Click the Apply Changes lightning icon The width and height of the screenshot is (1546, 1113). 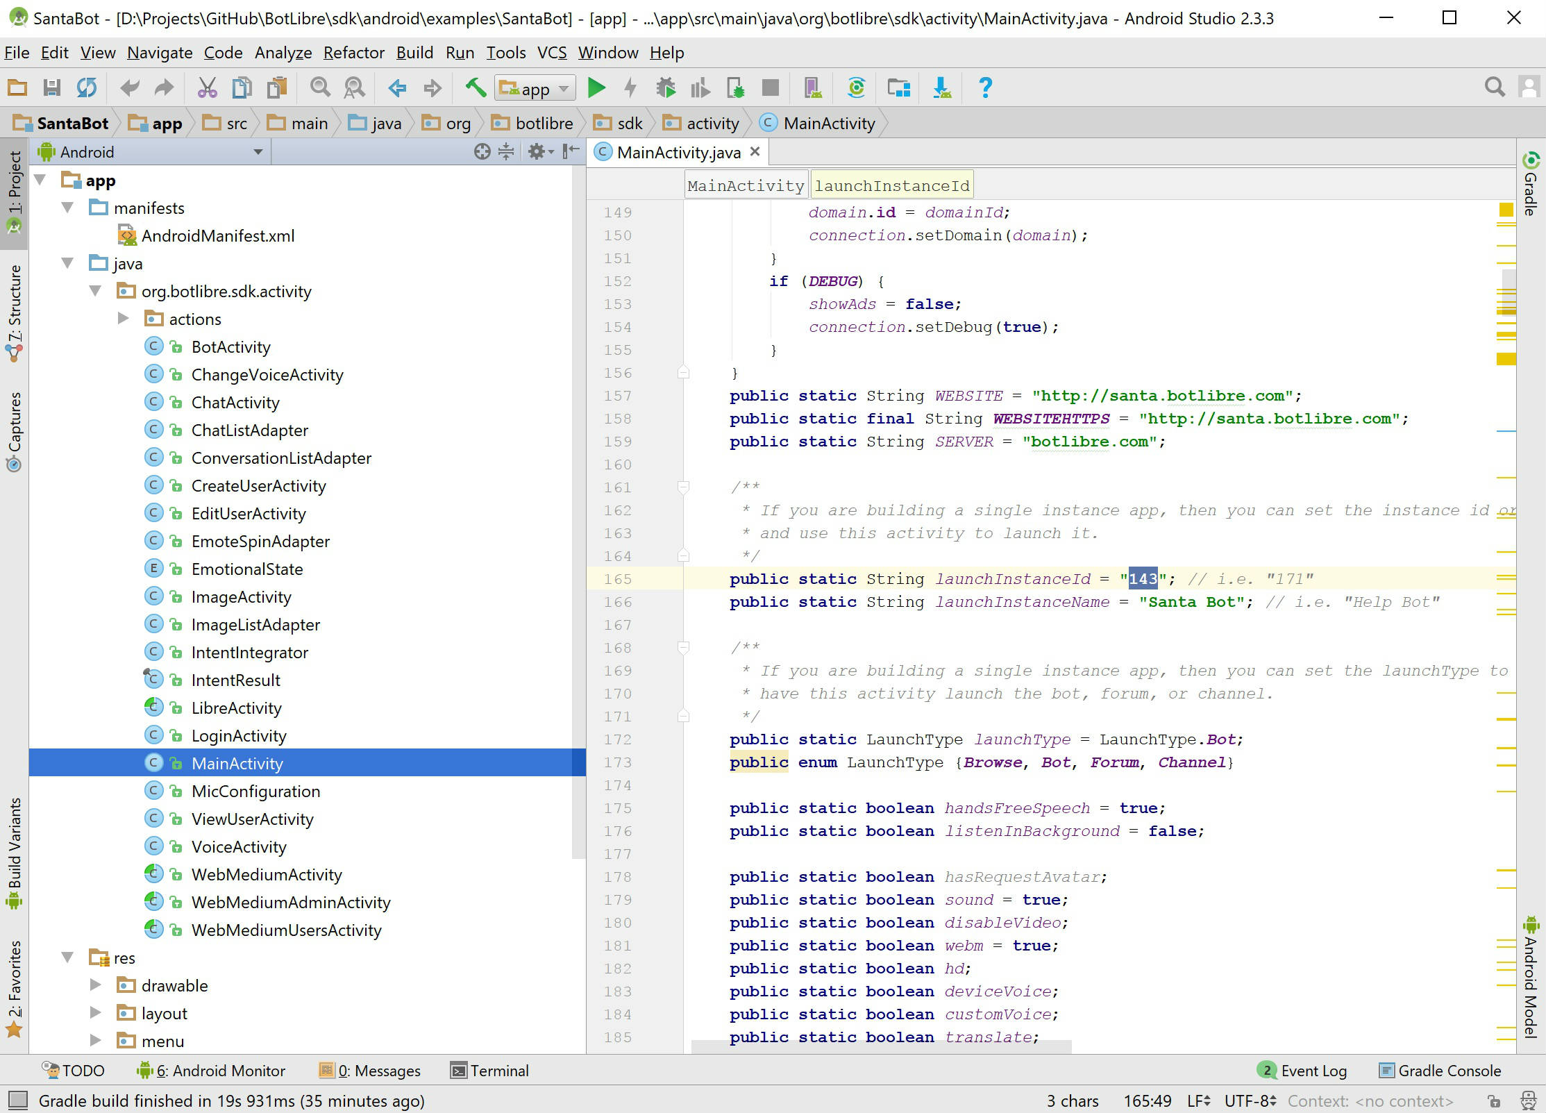(x=630, y=87)
